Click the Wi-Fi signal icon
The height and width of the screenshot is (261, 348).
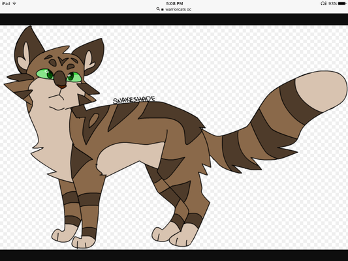coord(14,3)
